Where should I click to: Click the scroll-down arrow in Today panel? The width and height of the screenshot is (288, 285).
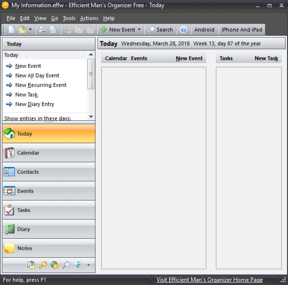click(91, 117)
